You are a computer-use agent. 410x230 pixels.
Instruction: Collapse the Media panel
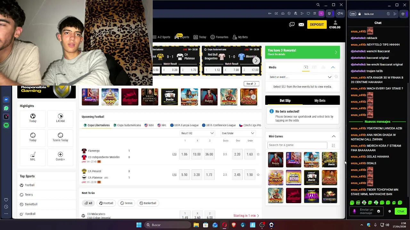pyautogui.click(x=333, y=67)
